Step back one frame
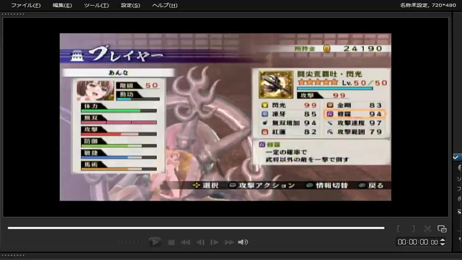The height and width of the screenshot is (260, 462). pyautogui.click(x=200, y=242)
